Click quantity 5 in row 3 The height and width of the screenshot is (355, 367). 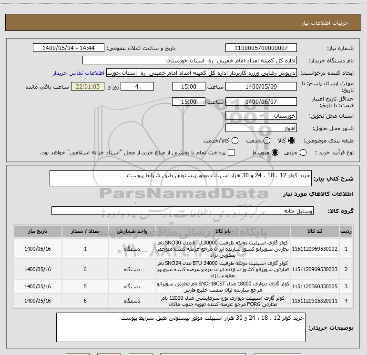(x=85, y=286)
